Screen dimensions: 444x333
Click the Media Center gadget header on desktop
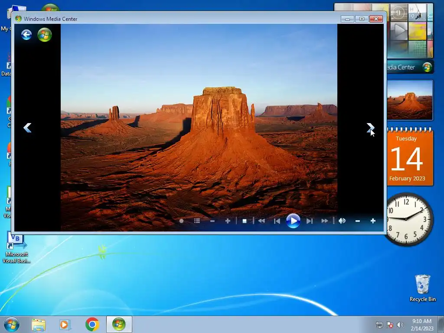click(410, 67)
